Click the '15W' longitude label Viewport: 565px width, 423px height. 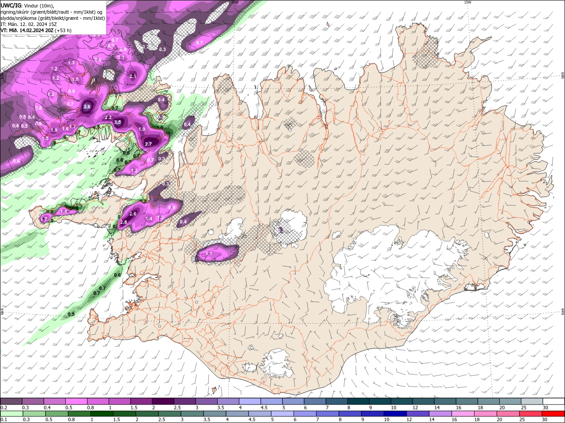pos(467,2)
